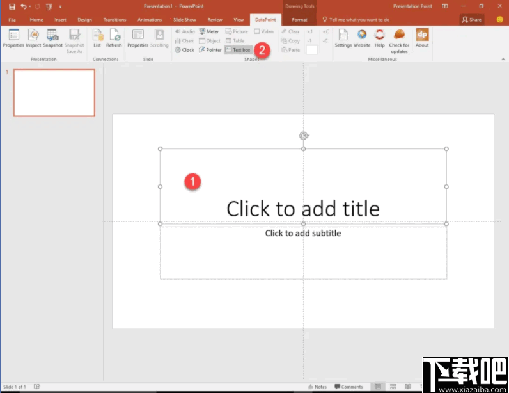
Task: Click the Paste button in DataPoint ribbon
Action: pos(290,50)
